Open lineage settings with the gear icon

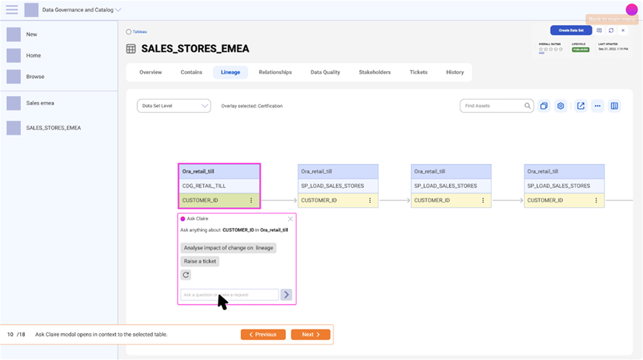pyautogui.click(x=561, y=106)
